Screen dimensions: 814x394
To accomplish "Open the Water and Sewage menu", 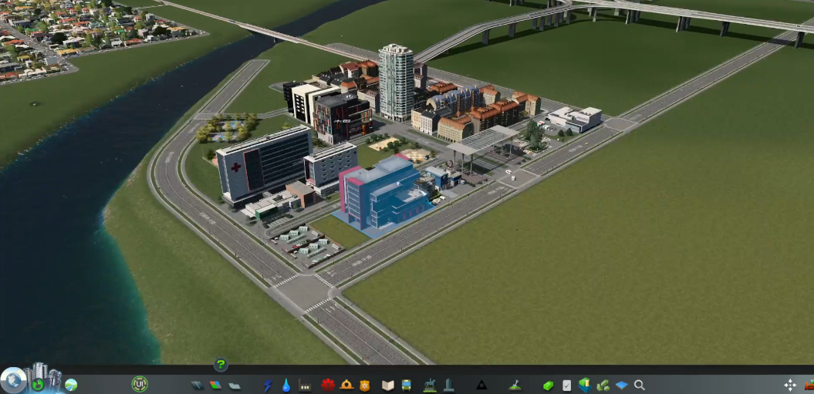I will 286,386.
